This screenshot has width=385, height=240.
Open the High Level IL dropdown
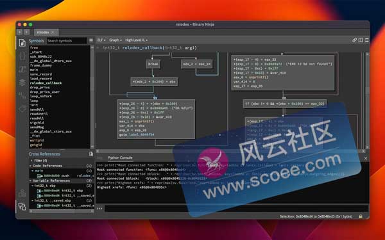click(x=136, y=40)
